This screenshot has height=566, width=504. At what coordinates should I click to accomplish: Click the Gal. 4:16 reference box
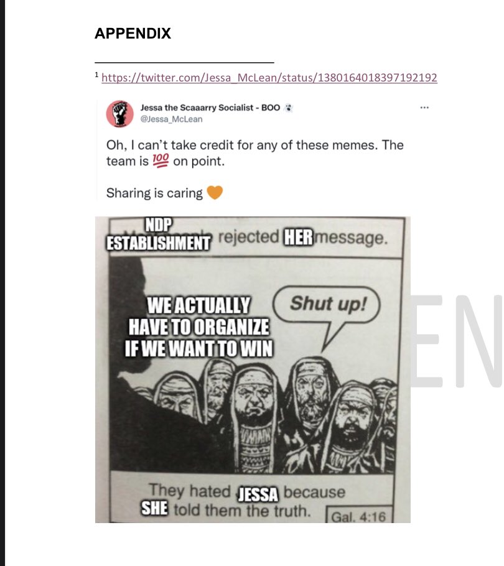pyautogui.click(x=358, y=516)
